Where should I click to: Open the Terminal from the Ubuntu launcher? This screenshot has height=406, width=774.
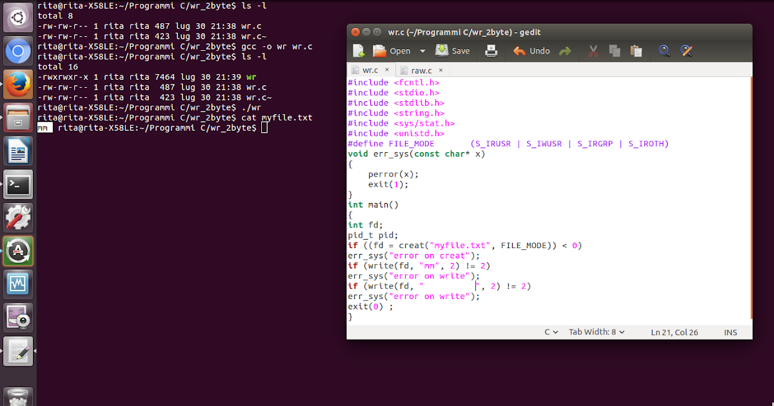(17, 185)
